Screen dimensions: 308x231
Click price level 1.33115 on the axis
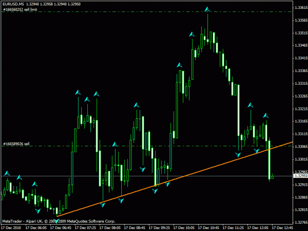tap(301, 134)
